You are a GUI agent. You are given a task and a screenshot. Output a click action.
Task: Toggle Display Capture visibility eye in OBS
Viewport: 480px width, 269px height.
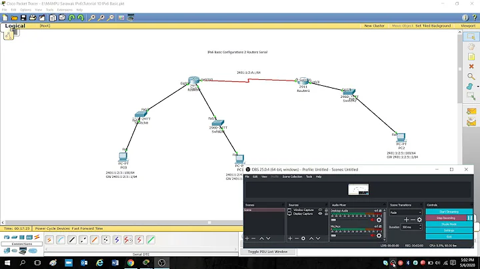coord(320,214)
